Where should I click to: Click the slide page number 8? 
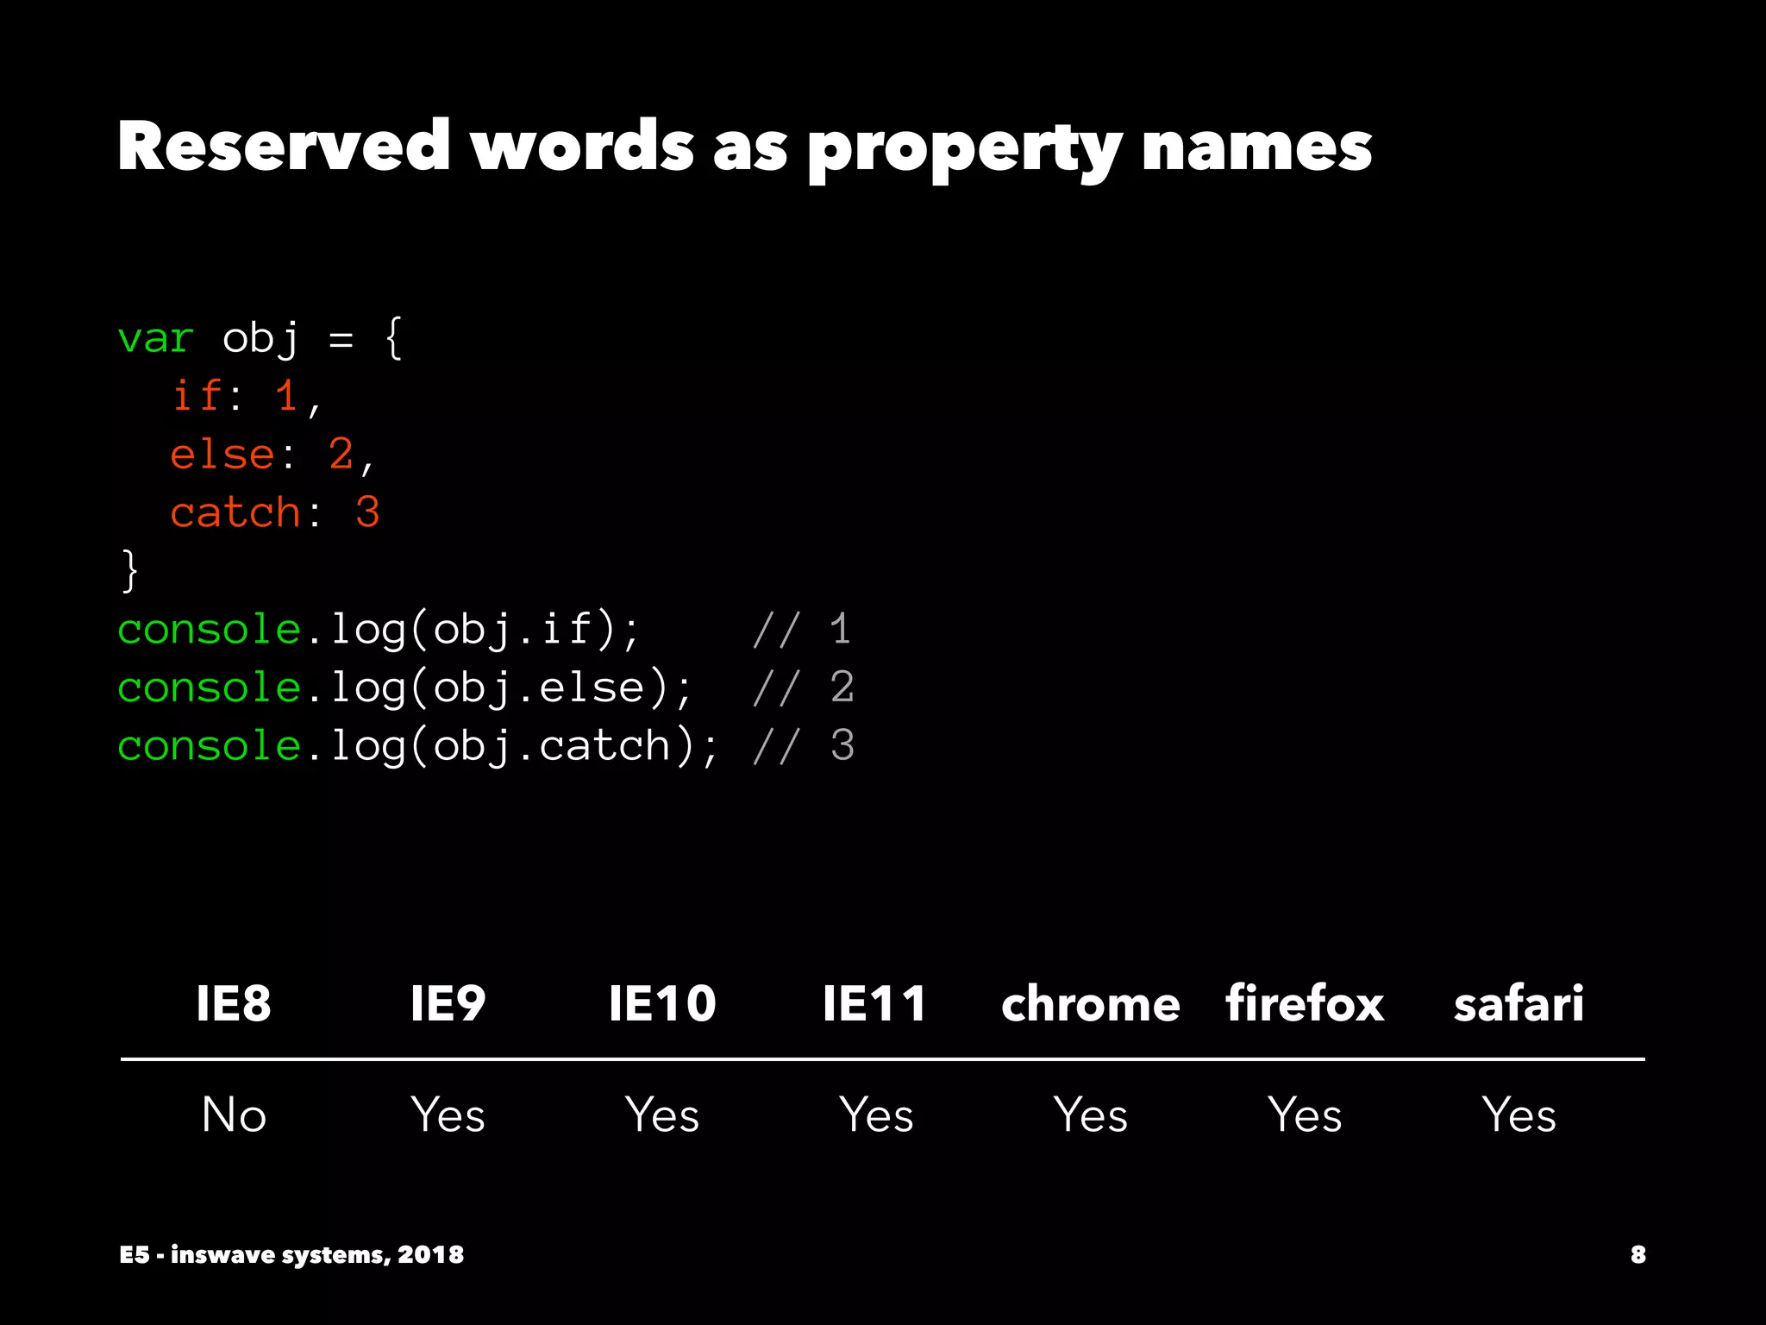[x=1638, y=1254]
